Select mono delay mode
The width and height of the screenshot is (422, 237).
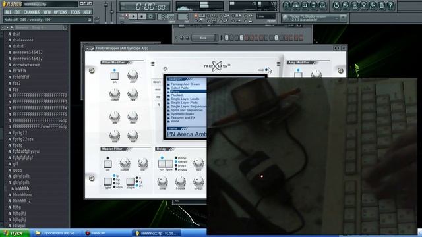pyautogui.click(x=181, y=158)
